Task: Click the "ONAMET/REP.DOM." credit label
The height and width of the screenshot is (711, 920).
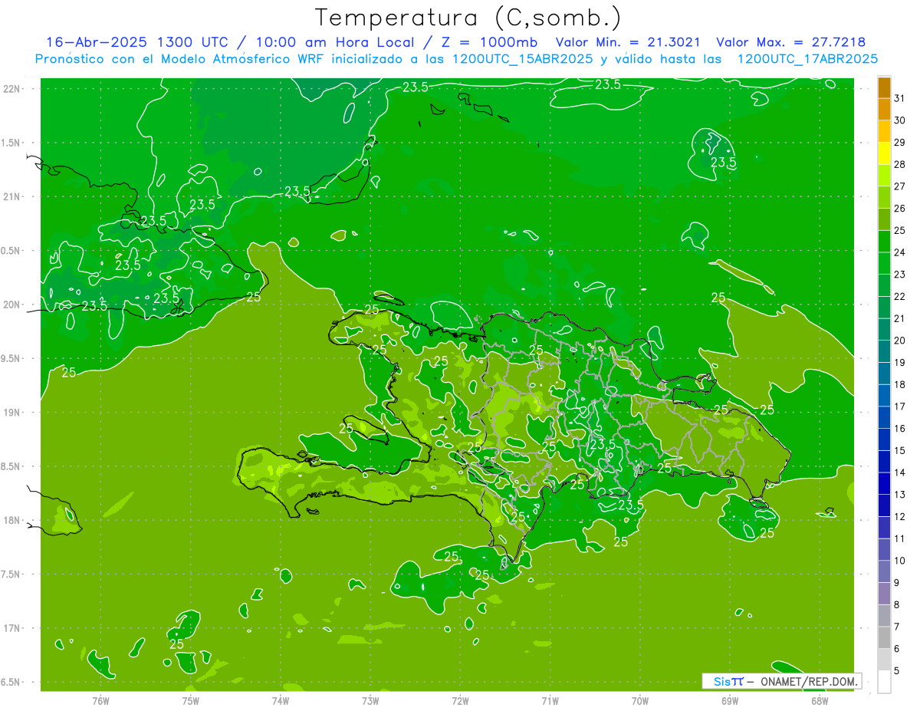Action: pos(809,681)
